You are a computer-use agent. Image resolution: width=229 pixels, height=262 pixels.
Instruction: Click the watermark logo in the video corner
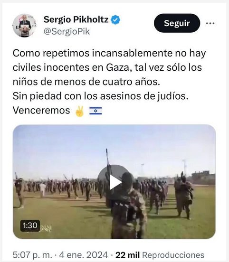[46, 227]
